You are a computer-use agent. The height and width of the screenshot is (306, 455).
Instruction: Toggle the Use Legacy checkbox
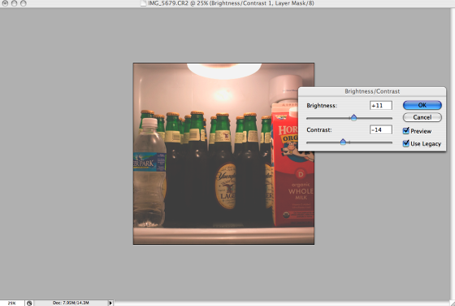pos(406,143)
